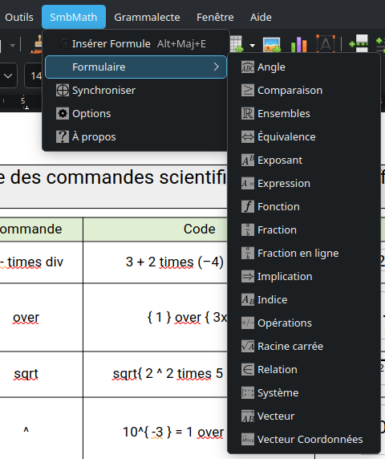
Task: Choose Racine carrée entry
Action: click(304, 347)
